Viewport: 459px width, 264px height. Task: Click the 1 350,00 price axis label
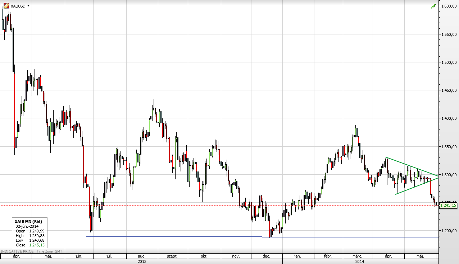(450, 146)
